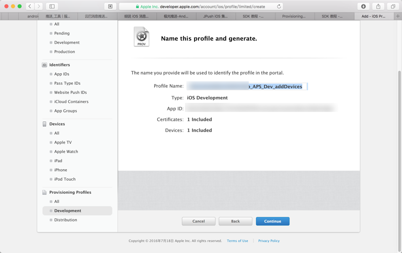402x253 pixels.
Task: Switch to the JPush iOS tab
Action: click(215, 16)
